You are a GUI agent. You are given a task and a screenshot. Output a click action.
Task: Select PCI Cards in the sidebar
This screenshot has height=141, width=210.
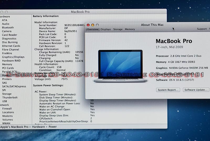[8, 68]
